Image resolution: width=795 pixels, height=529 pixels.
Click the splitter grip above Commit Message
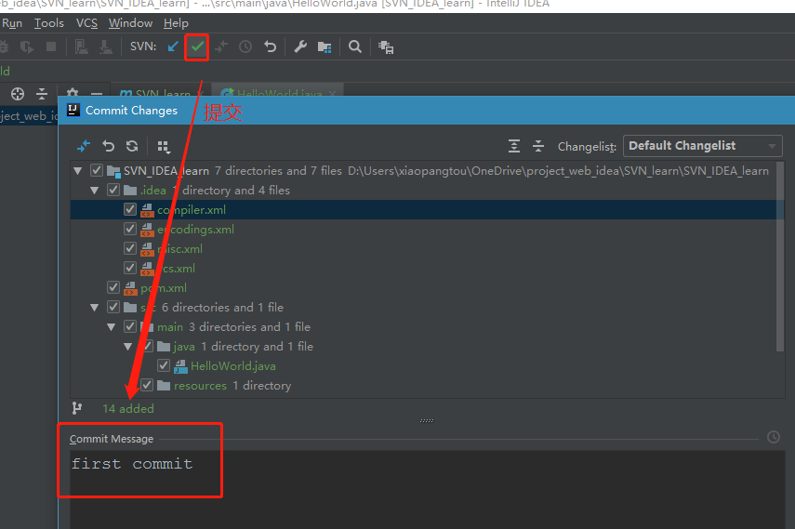pyautogui.click(x=427, y=420)
